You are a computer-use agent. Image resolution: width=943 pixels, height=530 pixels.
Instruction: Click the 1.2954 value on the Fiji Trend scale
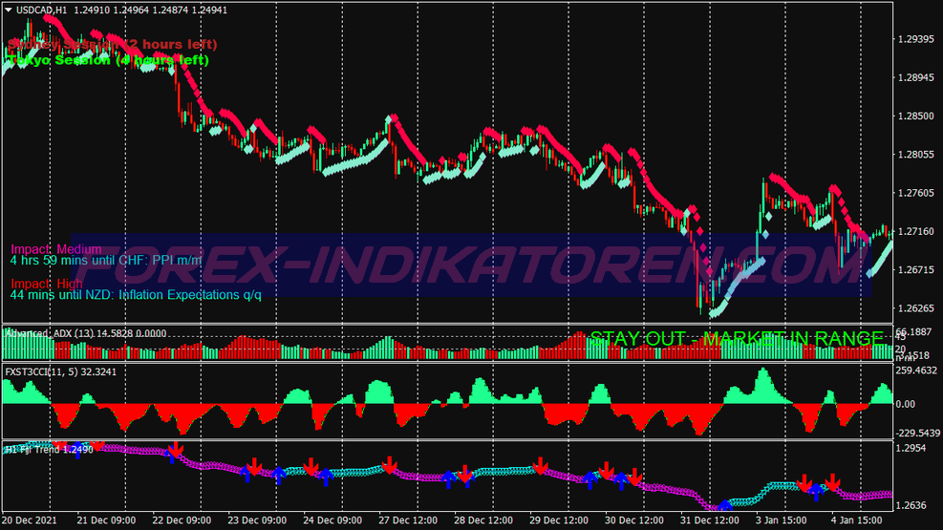[x=911, y=448]
